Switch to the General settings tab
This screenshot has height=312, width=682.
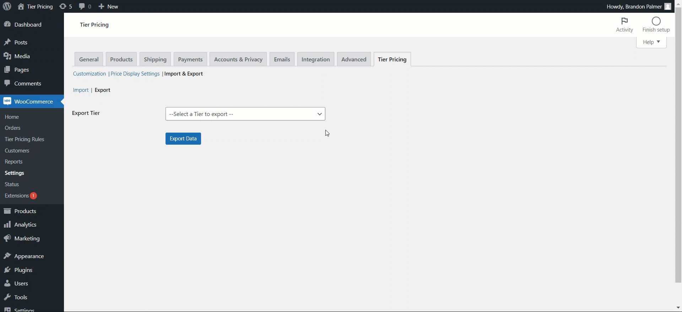click(x=89, y=59)
